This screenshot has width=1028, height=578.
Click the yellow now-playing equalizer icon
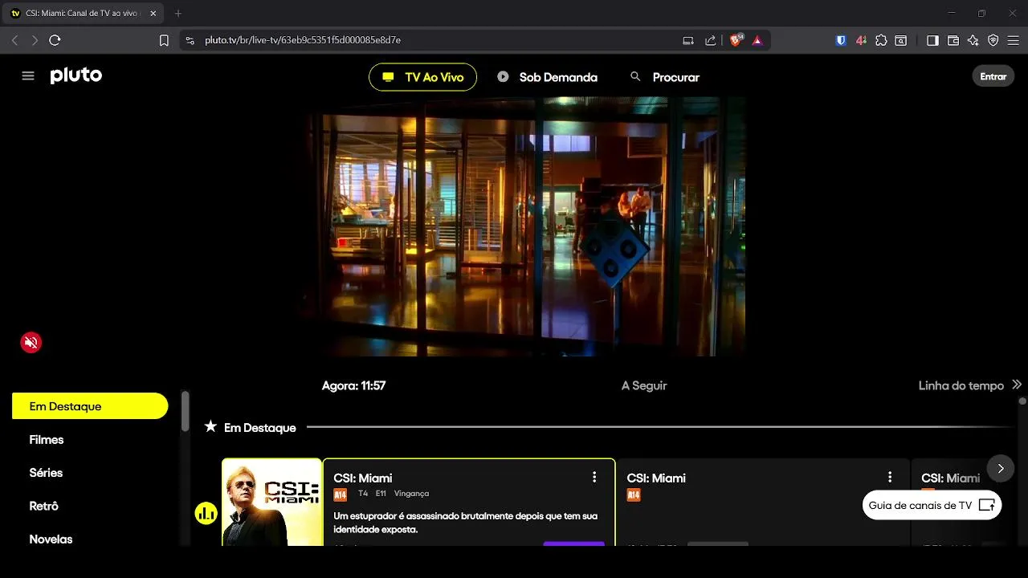(206, 514)
